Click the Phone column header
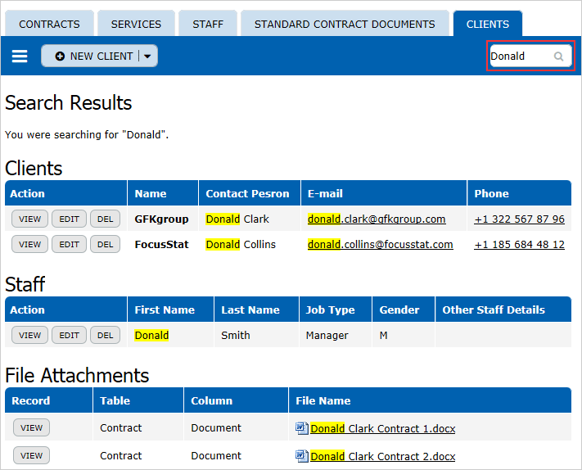 pos(519,193)
